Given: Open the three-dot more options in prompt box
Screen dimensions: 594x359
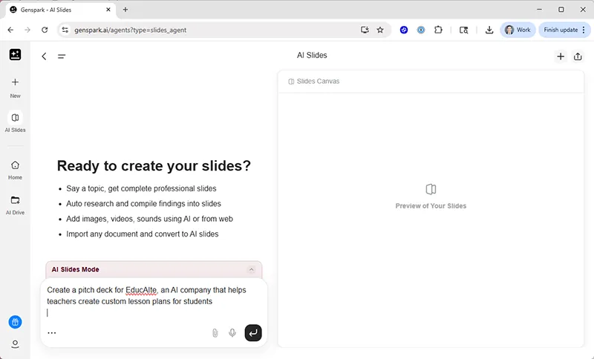Looking at the screenshot, I should [51, 333].
